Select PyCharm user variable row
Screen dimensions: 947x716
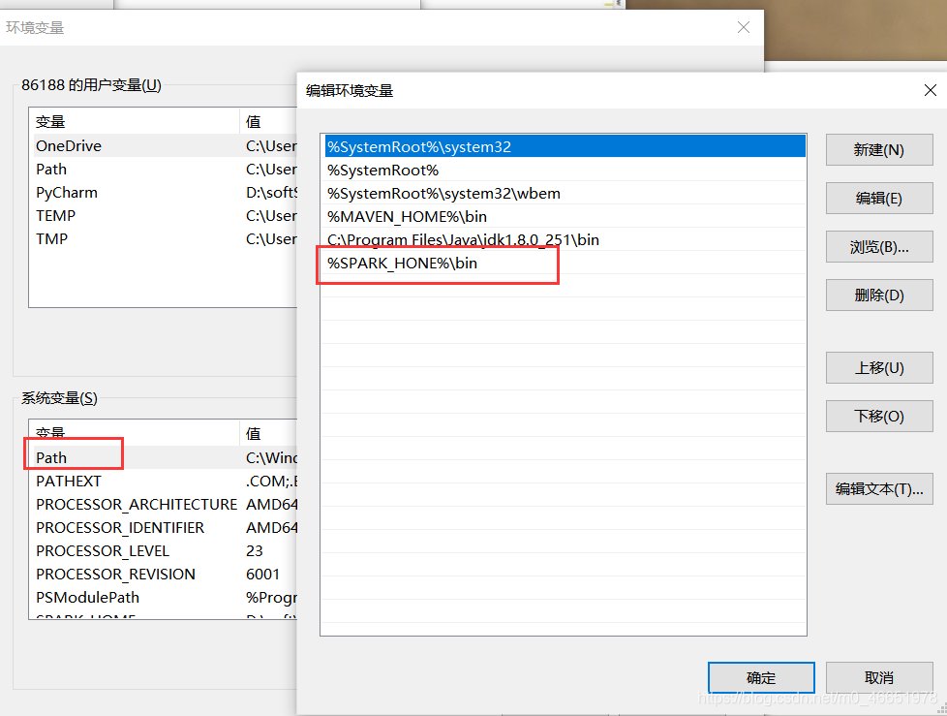[163, 192]
